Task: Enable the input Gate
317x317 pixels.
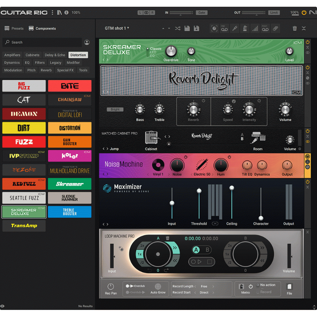Action: point(202,13)
